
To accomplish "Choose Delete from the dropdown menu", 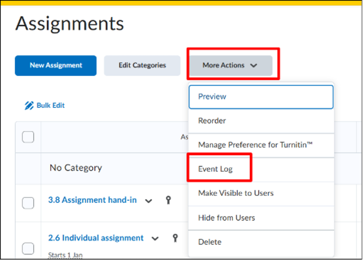I will (x=261, y=242).
